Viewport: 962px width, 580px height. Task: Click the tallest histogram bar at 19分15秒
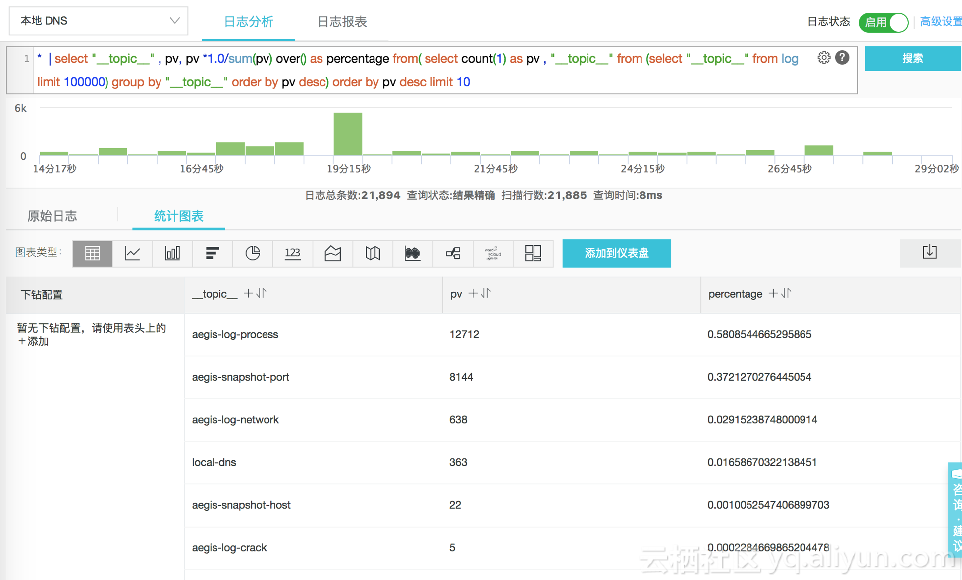(x=348, y=134)
